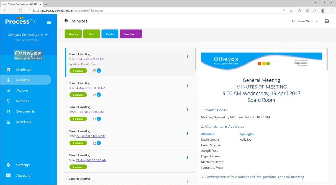Screen dimensions: 336x185
Task: Click the save disk icon top right
Action: pos(327,21)
